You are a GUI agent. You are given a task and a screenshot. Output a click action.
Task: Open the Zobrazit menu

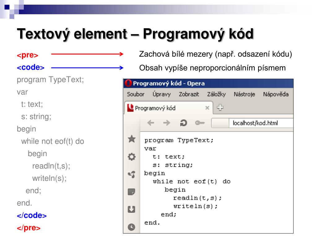189,94
